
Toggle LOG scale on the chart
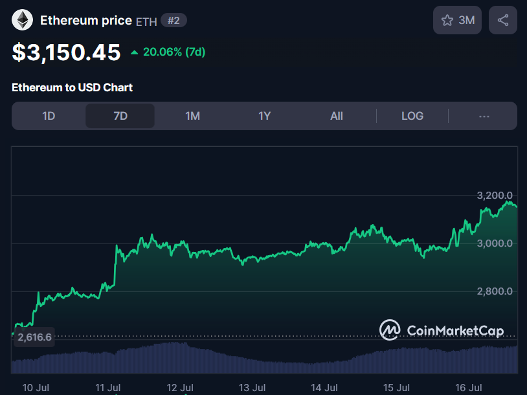pos(412,116)
